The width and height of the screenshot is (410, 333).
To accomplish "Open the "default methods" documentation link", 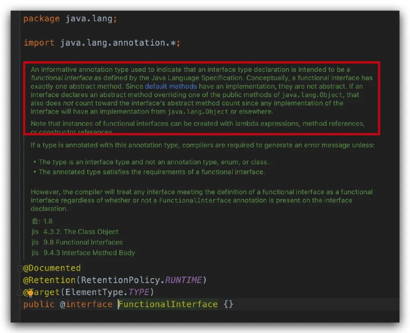I will point(170,86).
